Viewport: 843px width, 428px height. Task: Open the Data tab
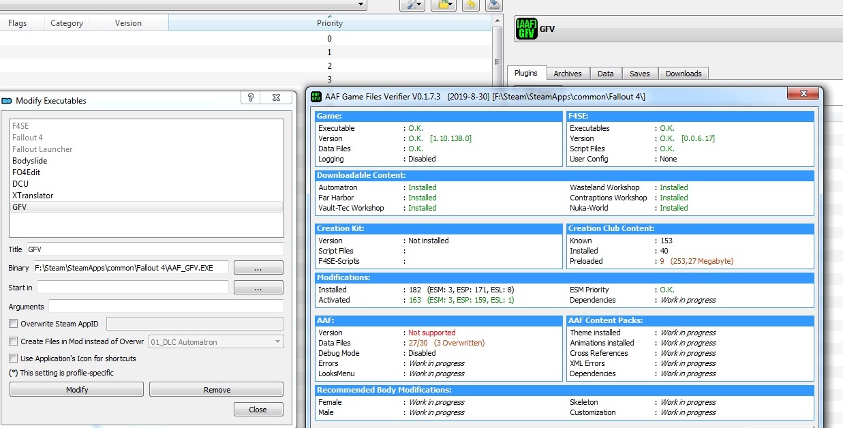(x=605, y=74)
